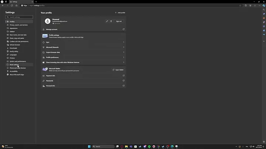Click plus to customize the sidebar
Image resolution: width=266 pixels, height=149 pixels.
(x=264, y=41)
